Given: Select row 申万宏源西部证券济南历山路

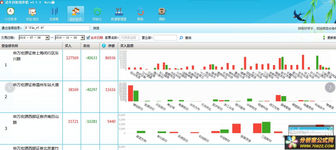Looking at the screenshot, I should pos(36,119).
